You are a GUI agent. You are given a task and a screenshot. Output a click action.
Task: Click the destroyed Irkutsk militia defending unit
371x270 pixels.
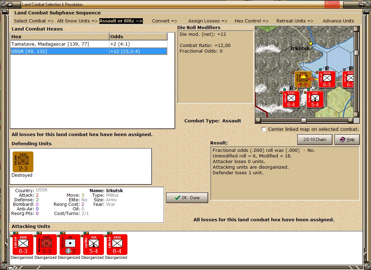(x=23, y=162)
